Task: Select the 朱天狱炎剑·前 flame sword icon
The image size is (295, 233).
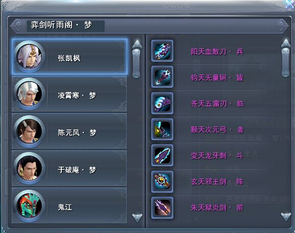Action: [x=162, y=208]
